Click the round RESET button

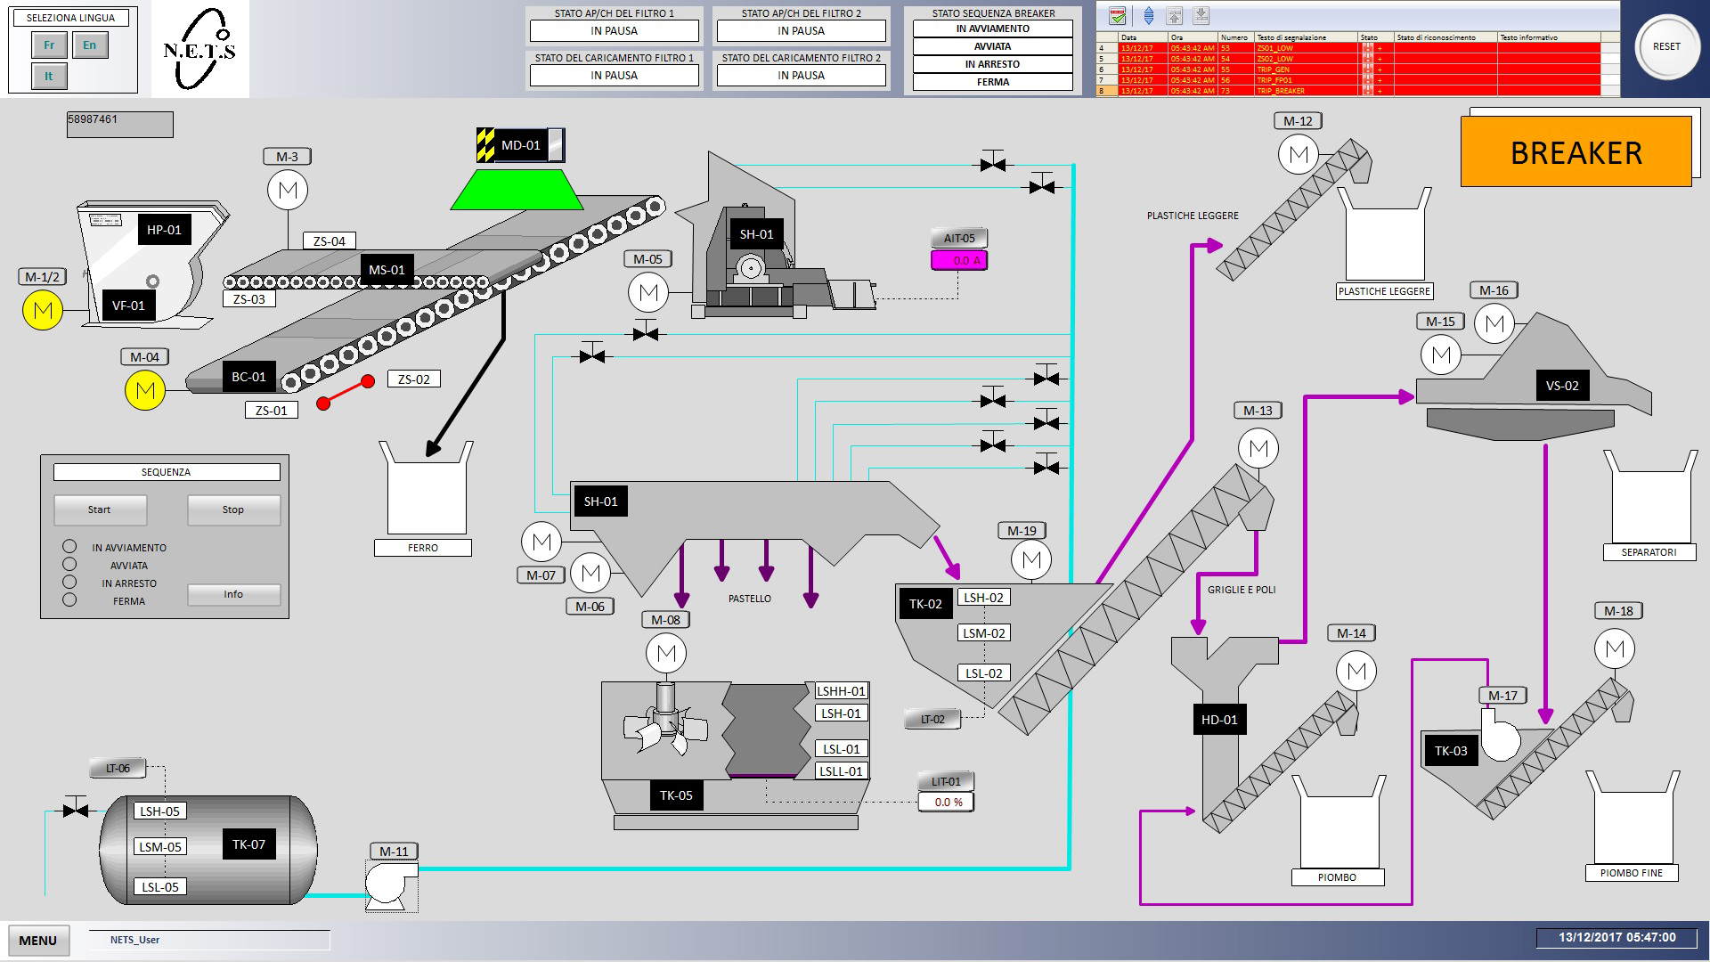(1666, 46)
